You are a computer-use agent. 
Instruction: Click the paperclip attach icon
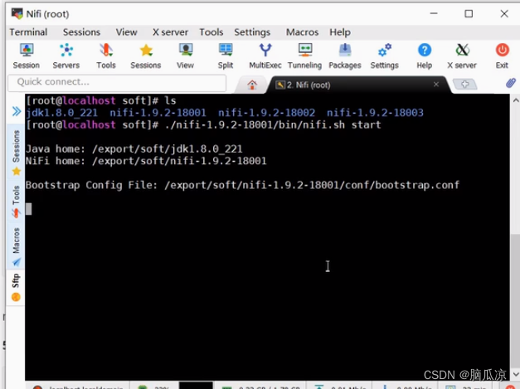pos(511,83)
